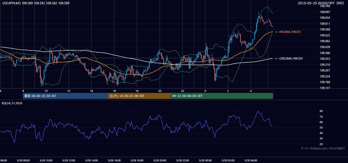
Task: Click the 20 level on RSI scale
Action: pyautogui.click(x=321, y=144)
